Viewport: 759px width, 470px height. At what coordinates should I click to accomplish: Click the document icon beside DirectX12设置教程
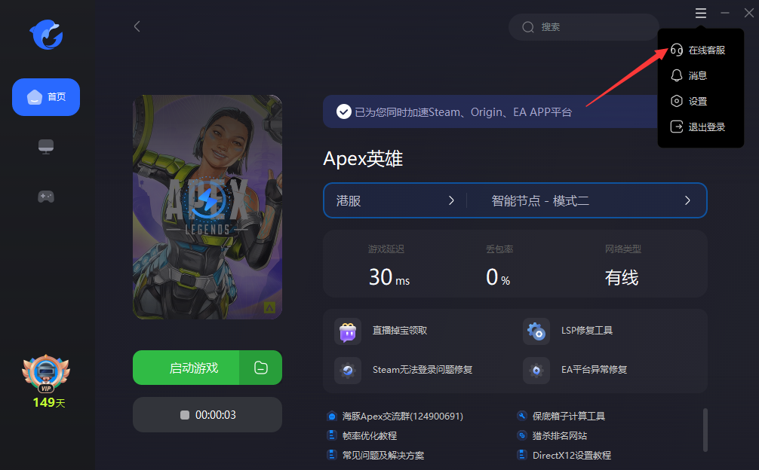(522, 455)
